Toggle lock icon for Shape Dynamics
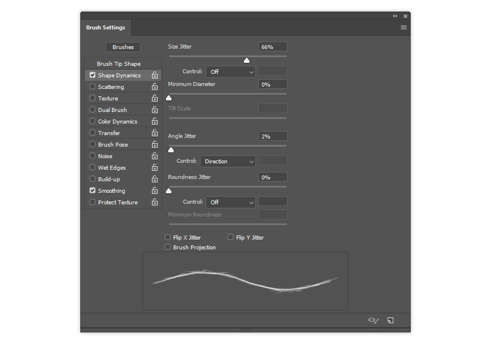The width and height of the screenshot is (491, 344). tap(155, 75)
